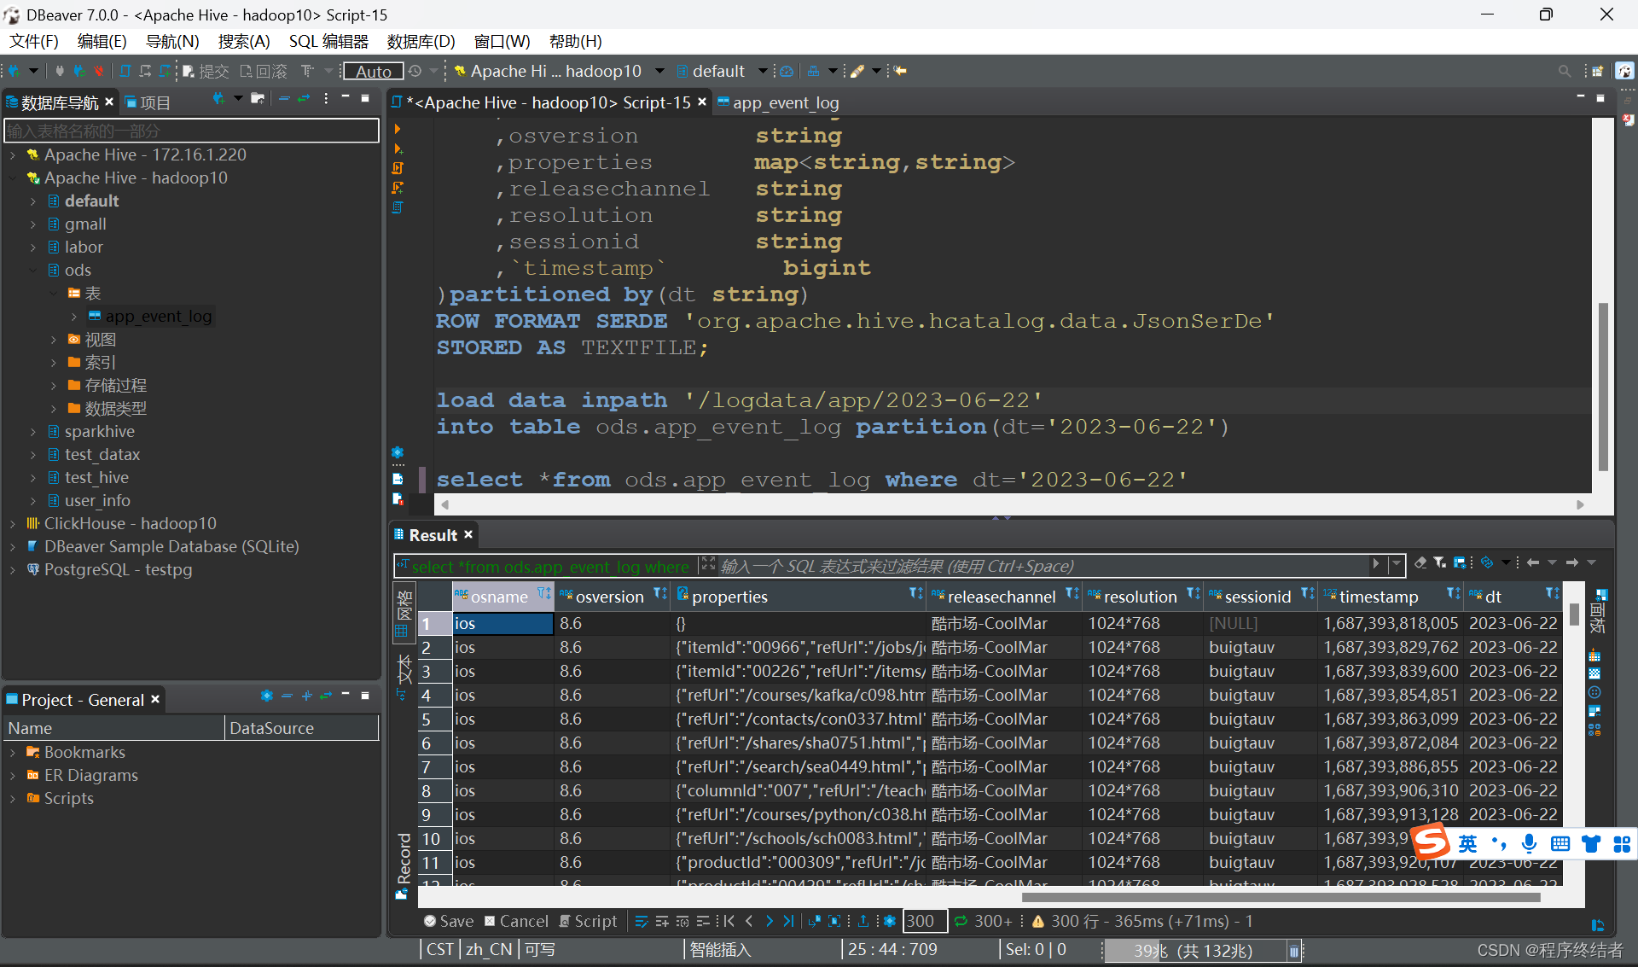Viewport: 1638px width, 967px height.
Task: Click the tools brush toolbar icon
Action: (x=857, y=71)
